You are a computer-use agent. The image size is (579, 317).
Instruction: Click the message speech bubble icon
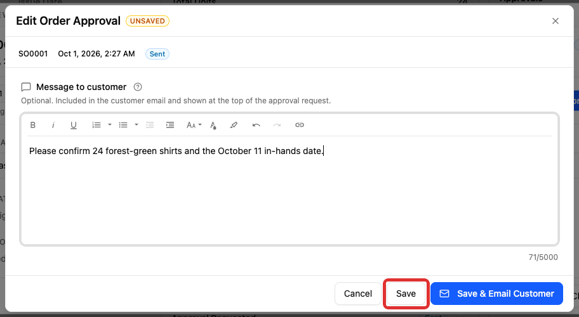26,87
